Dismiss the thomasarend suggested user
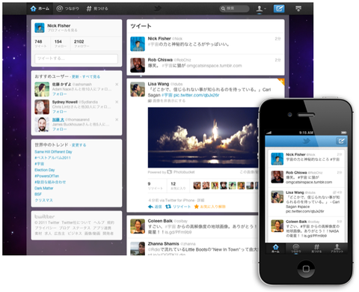 (x=117, y=120)
